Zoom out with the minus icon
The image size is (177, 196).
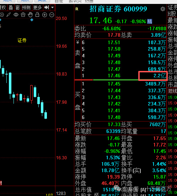pyautogui.click(x=52, y=15)
